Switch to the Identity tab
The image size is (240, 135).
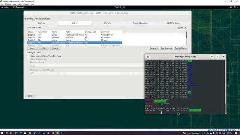tap(107, 23)
